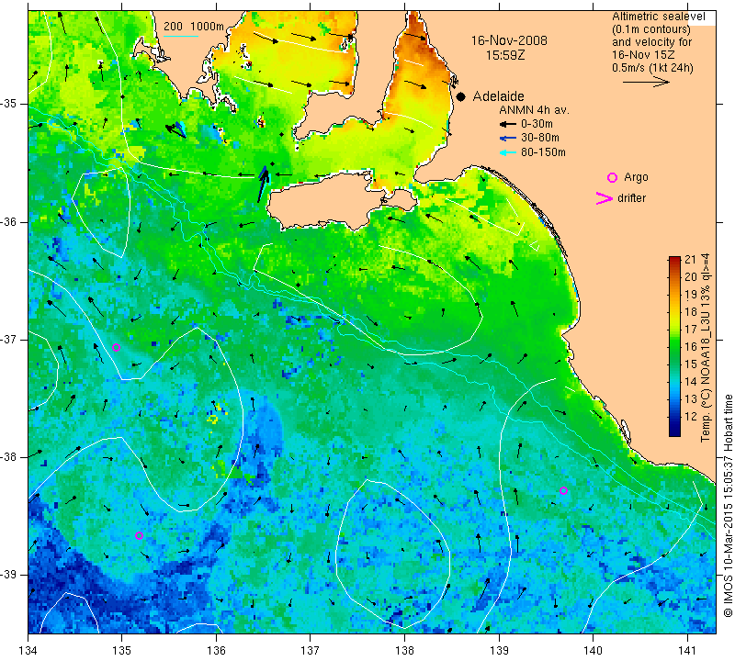Click the black 0-30m legend arrow
The width and height of the screenshot is (735, 661).
(x=508, y=124)
